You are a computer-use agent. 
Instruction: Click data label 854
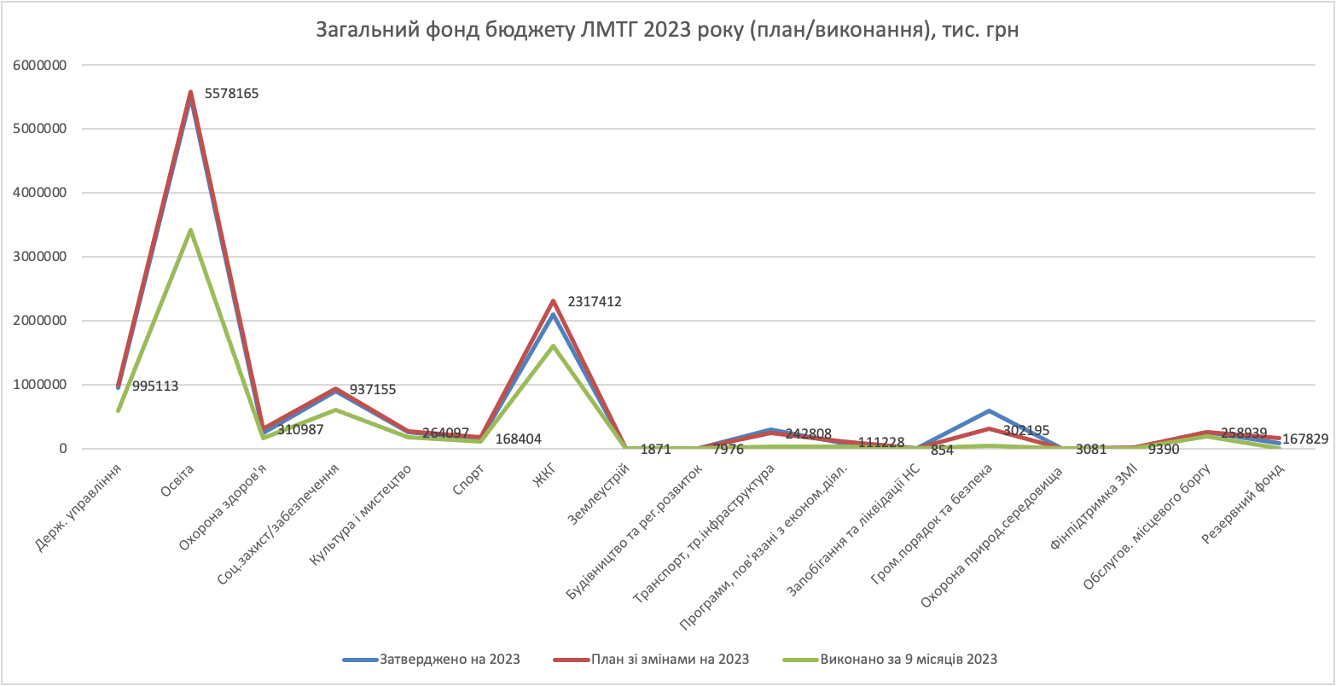coord(942,449)
